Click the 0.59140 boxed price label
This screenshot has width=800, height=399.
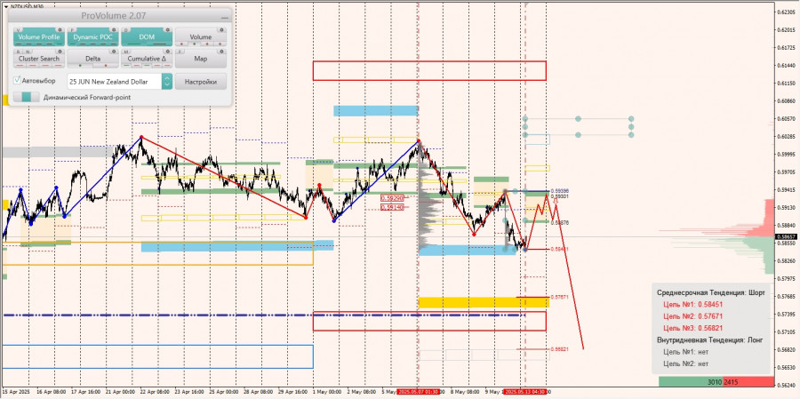click(392, 207)
